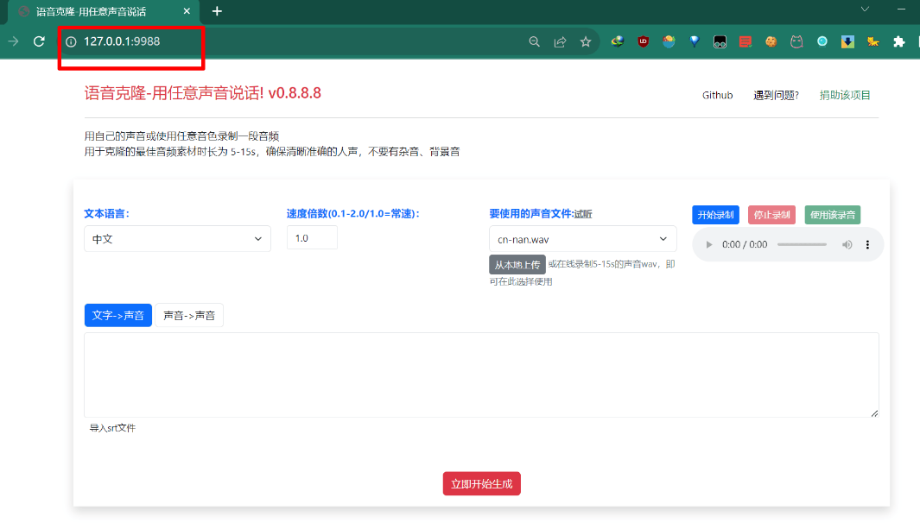Image resolution: width=920 pixels, height=529 pixels.
Task: Click the browser reload icon
Action: (x=38, y=41)
